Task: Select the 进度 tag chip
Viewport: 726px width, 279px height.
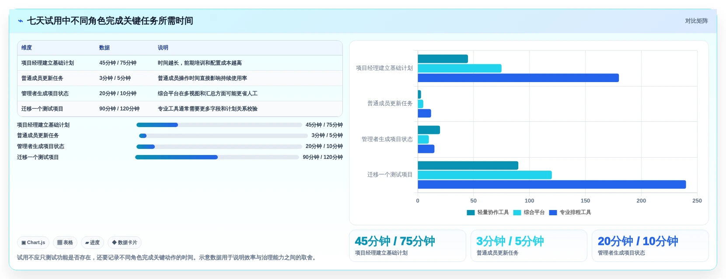Action: coord(92,242)
